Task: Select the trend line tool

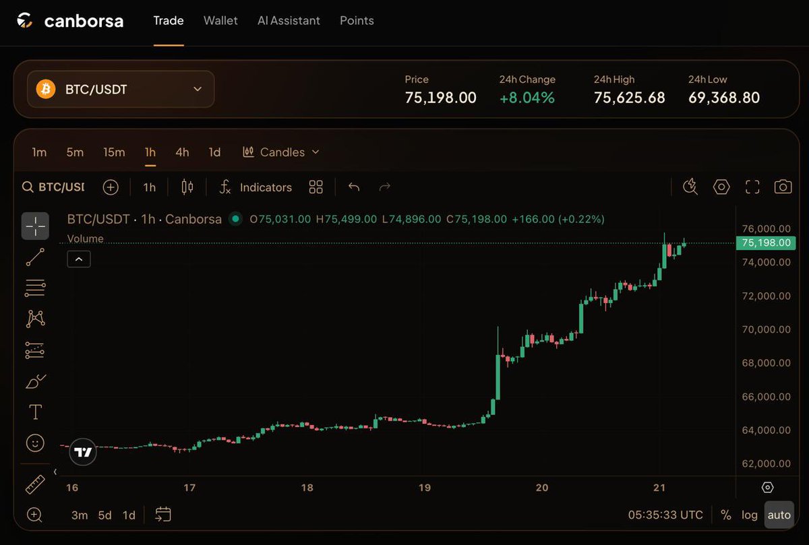Action: pyautogui.click(x=35, y=257)
